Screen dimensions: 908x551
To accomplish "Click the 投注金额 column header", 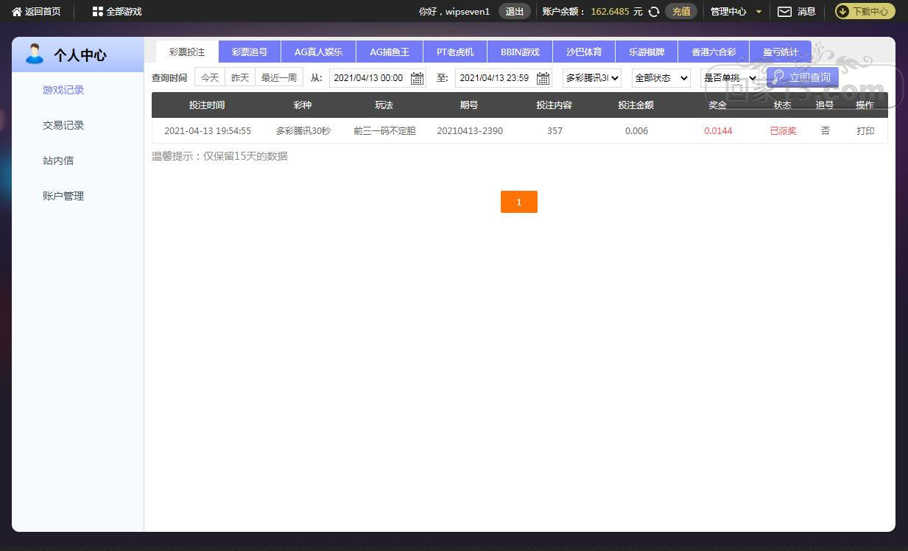I will (636, 105).
